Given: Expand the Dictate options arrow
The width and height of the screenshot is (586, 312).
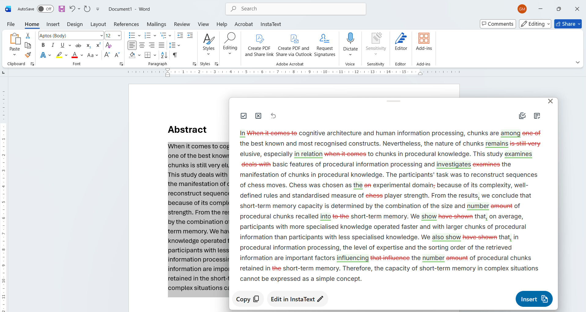Looking at the screenshot, I should click(350, 54).
